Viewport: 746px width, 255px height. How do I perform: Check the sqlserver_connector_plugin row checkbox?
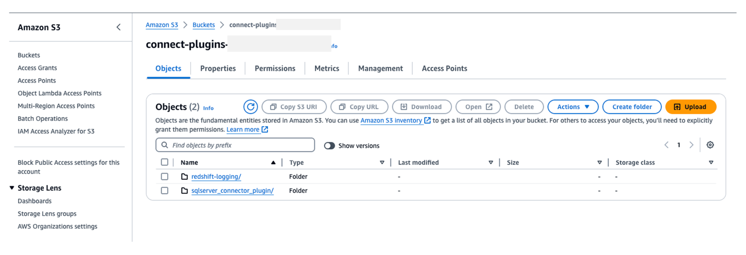point(165,191)
